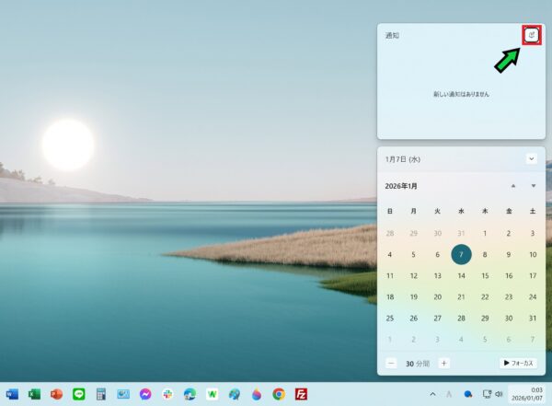The width and height of the screenshot is (552, 406).
Task: Collapse the calendar with chevron beside 1月7日
Action: [532, 159]
